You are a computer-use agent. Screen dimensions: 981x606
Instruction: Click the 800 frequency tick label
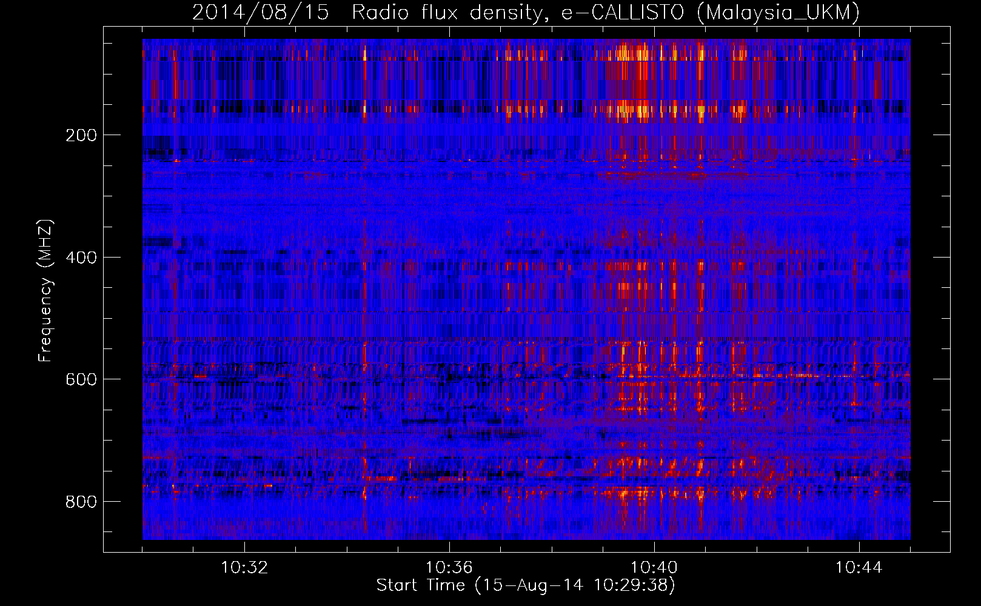coord(81,502)
